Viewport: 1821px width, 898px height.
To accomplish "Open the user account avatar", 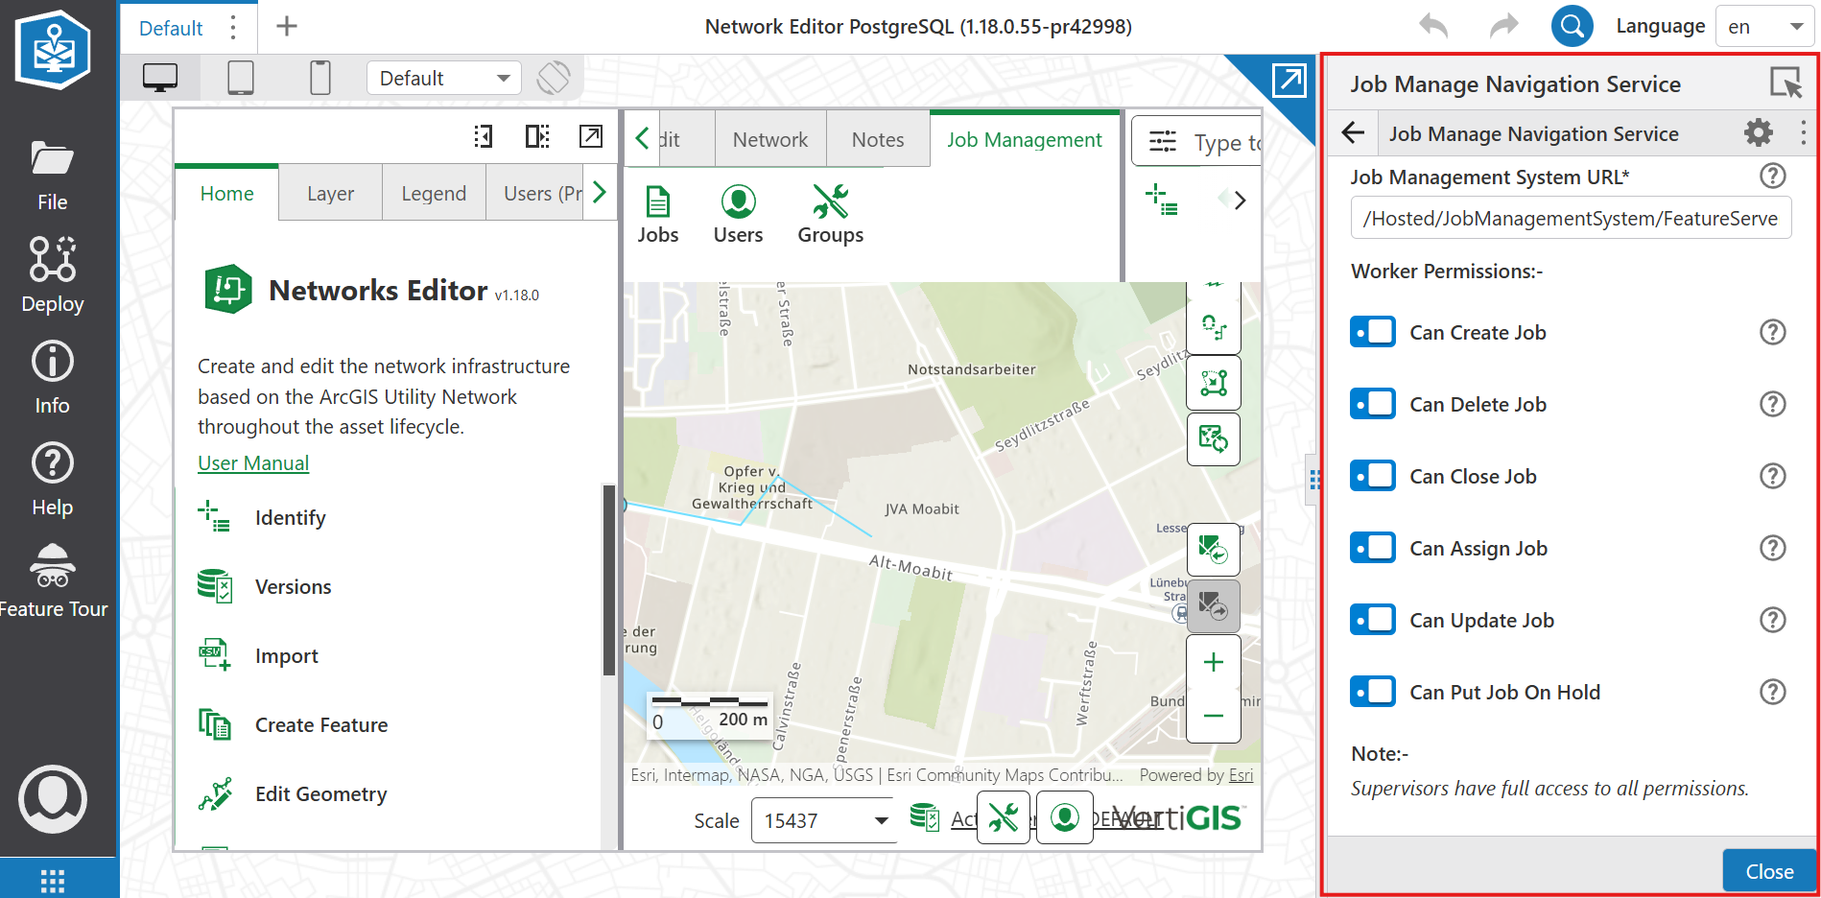I will 53,799.
